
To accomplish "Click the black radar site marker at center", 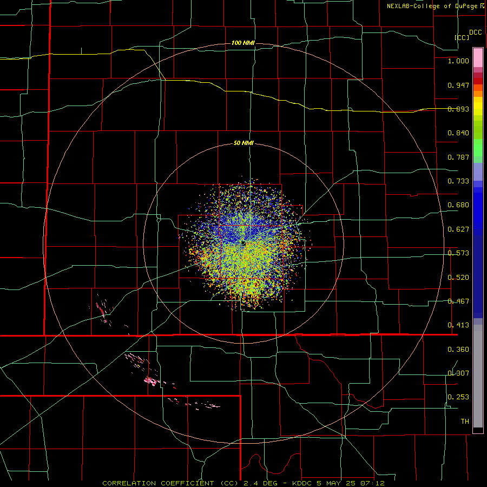I will click(243, 242).
